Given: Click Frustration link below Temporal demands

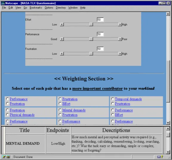Looking at the screenshot, I should (122, 104).
